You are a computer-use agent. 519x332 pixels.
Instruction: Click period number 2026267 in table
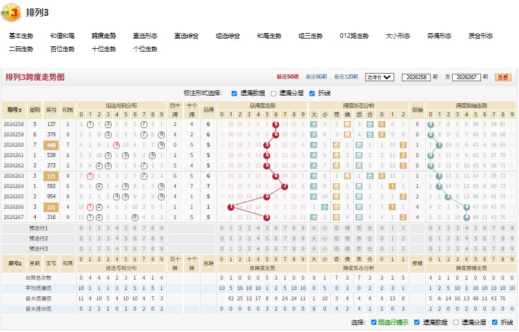click(14, 217)
